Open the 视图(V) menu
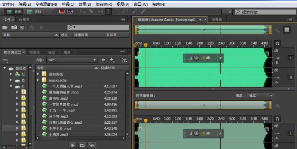297x149 pixels. 123,4
